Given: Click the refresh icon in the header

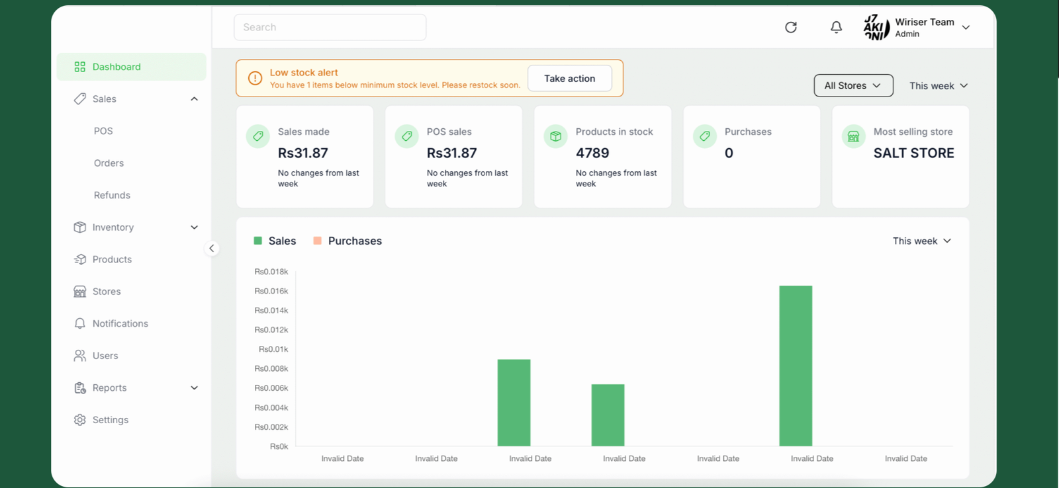Looking at the screenshot, I should pyautogui.click(x=790, y=27).
